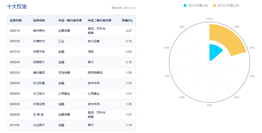The image size is (262, 133).
Task: Click weight value 1.19
Action: [x=129, y=125]
